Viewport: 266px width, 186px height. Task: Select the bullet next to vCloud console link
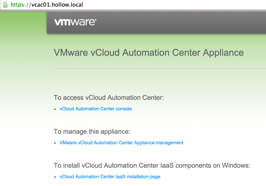click(55, 109)
